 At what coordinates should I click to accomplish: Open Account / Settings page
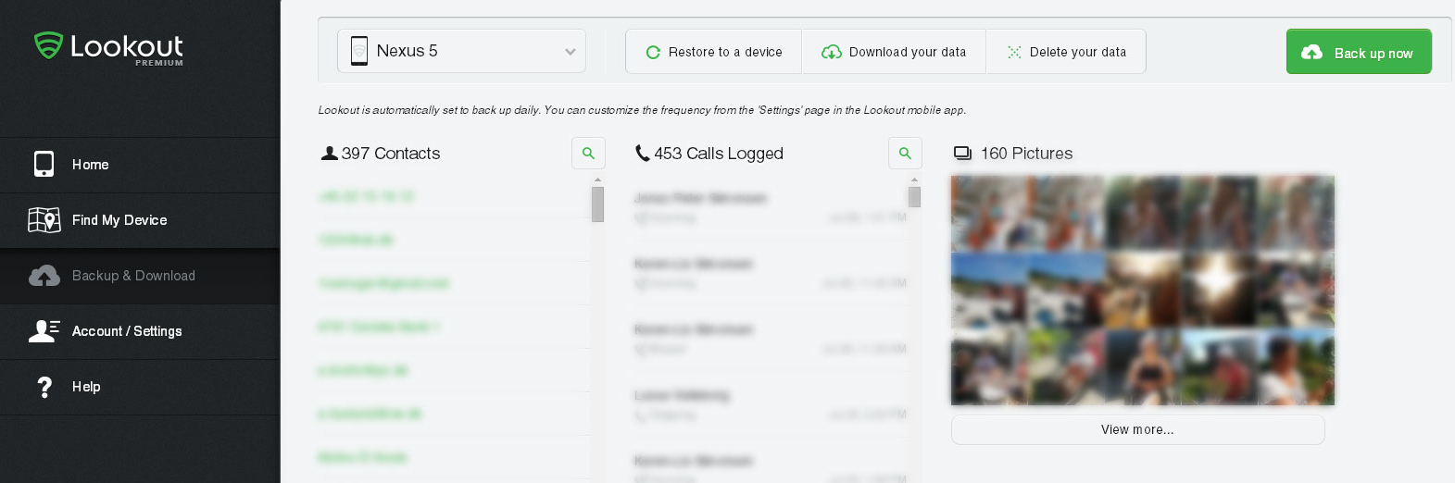127,331
